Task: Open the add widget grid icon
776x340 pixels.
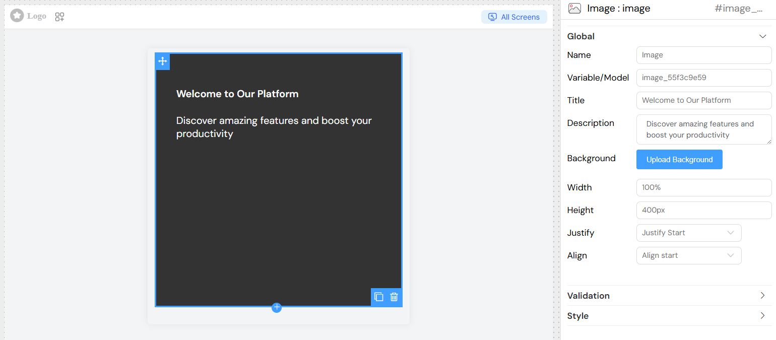Action: (59, 17)
